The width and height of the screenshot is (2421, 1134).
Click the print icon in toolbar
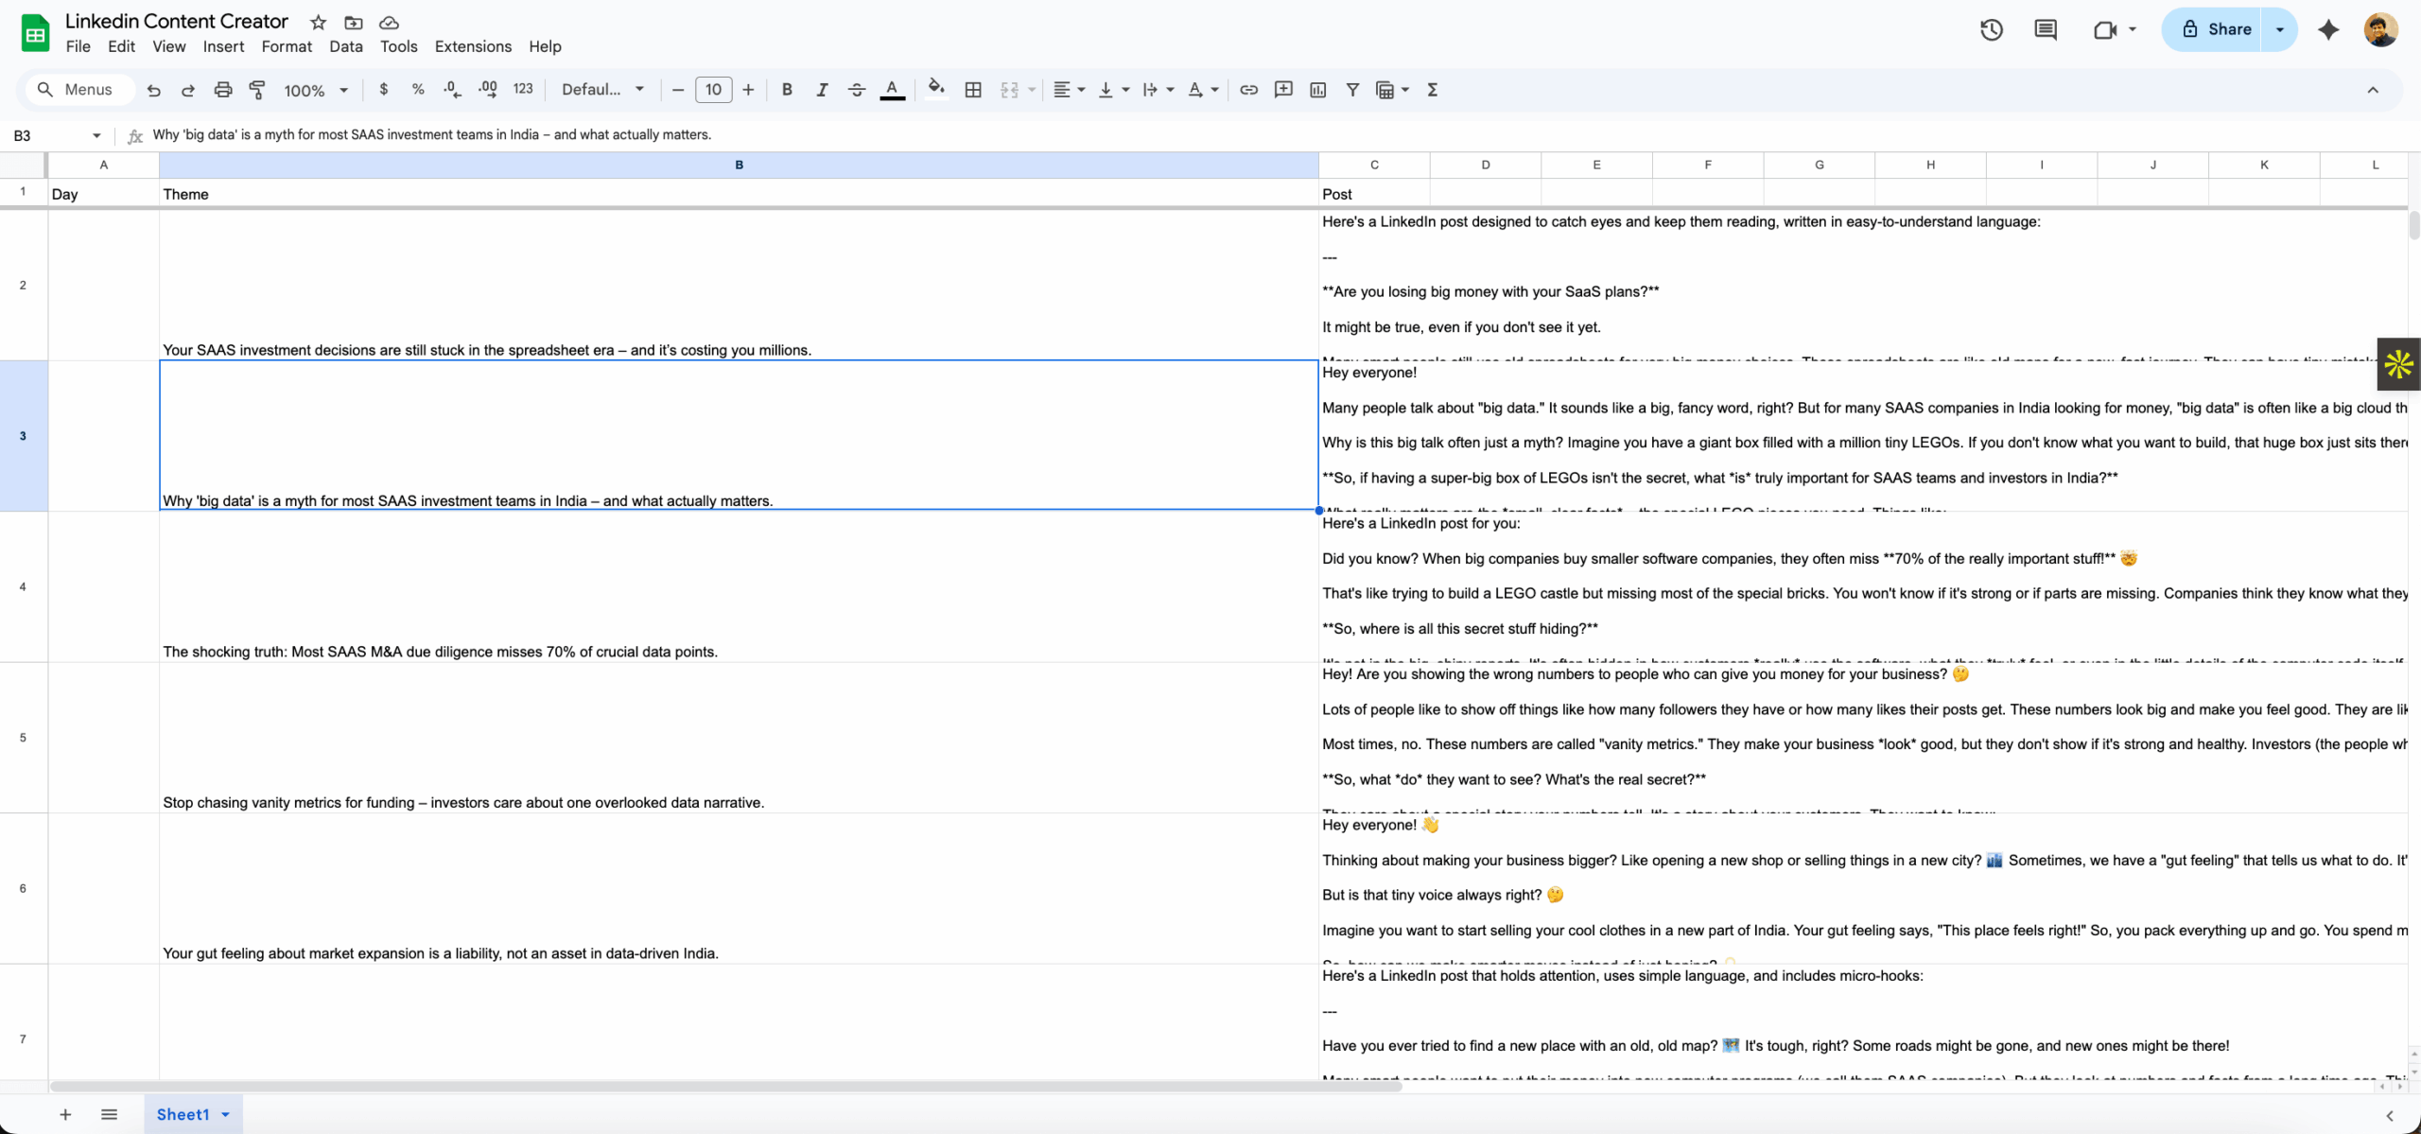coord(222,90)
